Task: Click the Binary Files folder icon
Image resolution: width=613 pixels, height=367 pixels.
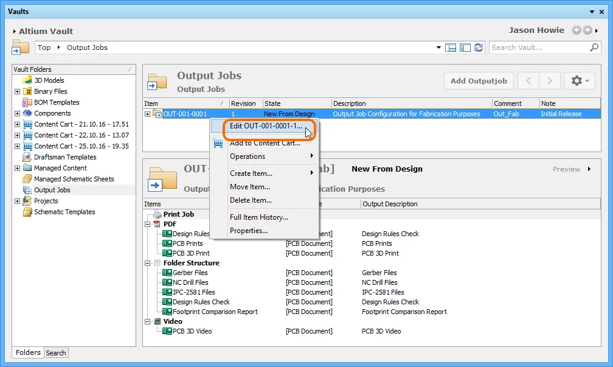Action: 27,91
